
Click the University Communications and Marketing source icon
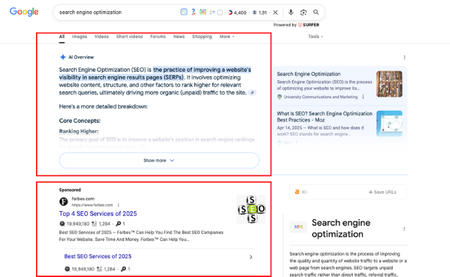tap(280, 97)
